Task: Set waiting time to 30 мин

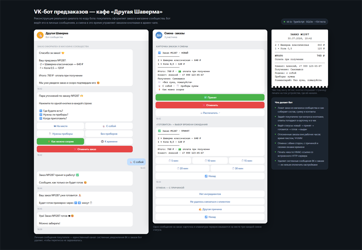Action: [238, 168]
